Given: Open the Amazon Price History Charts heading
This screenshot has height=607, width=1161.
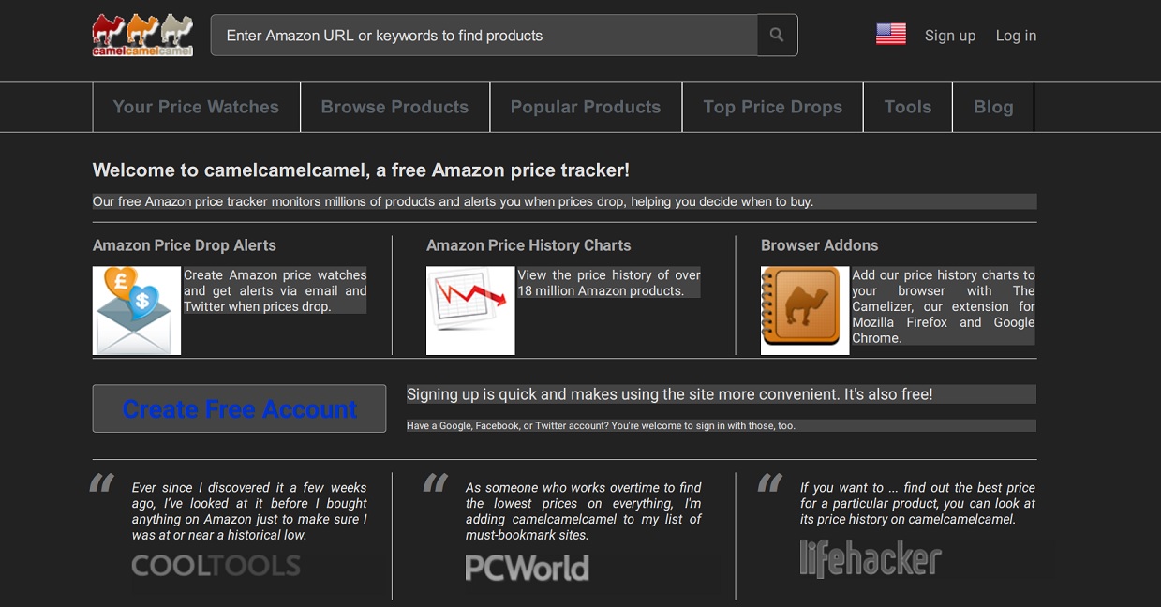Looking at the screenshot, I should (528, 245).
